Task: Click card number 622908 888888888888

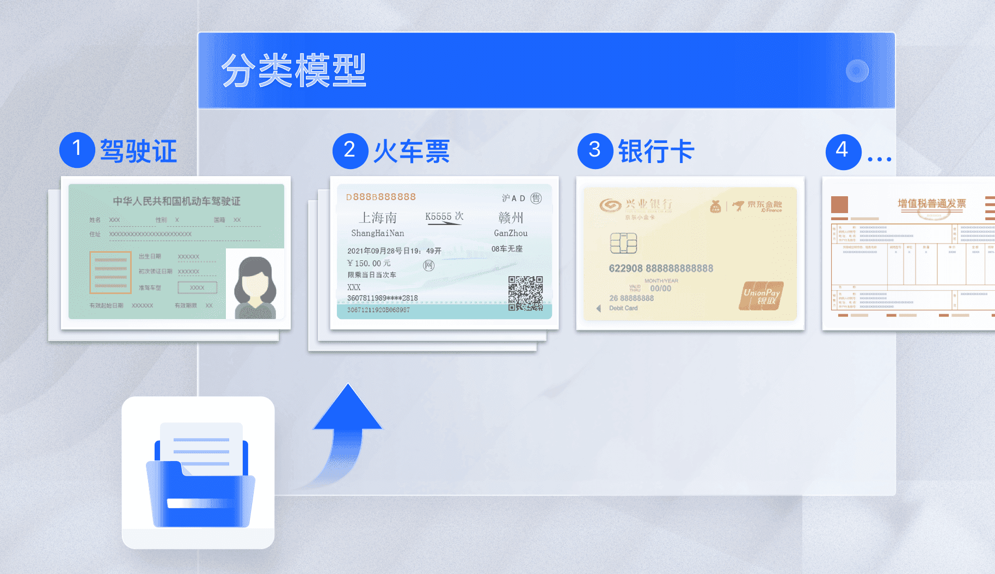Action: pos(661,268)
